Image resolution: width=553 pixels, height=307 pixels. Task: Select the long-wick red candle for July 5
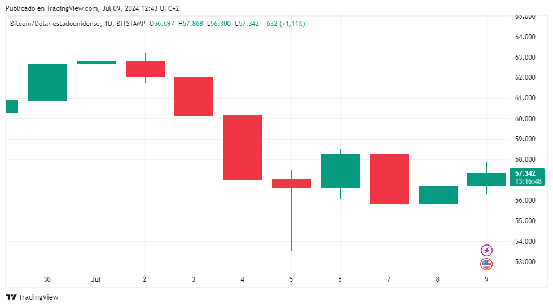tap(291, 184)
